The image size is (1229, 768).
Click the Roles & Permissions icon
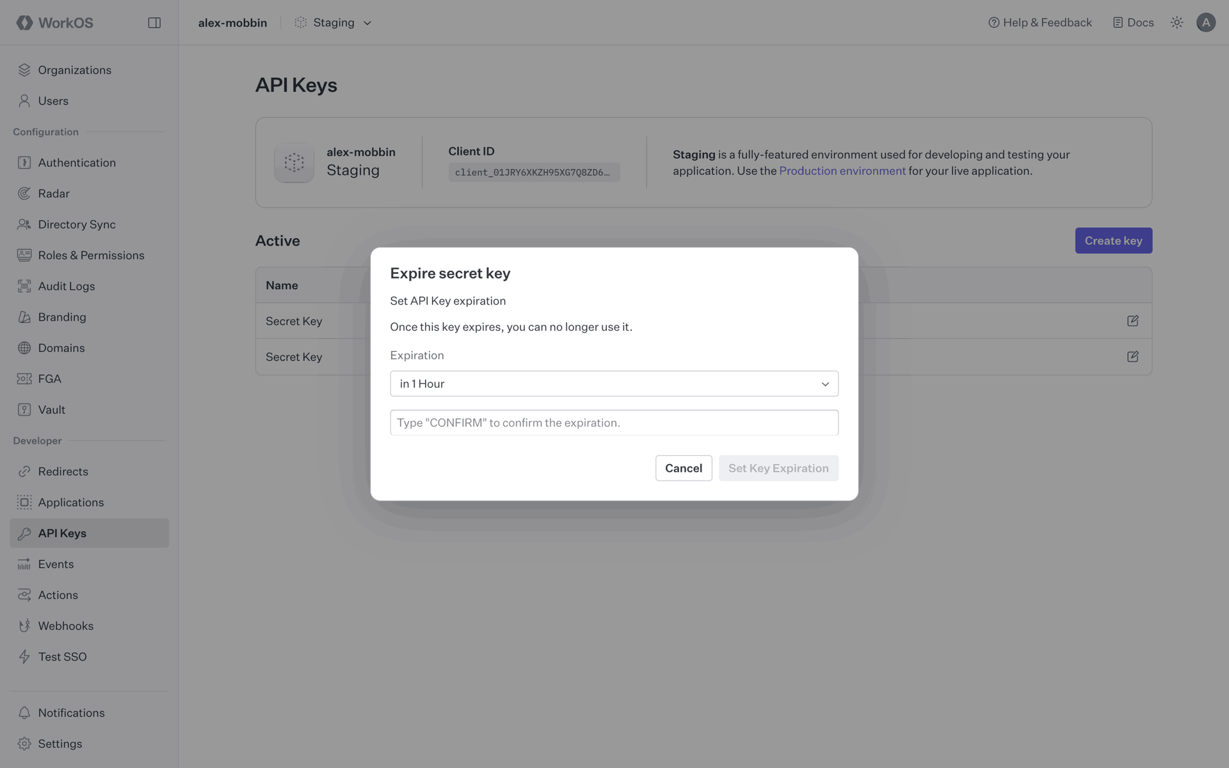pos(24,255)
